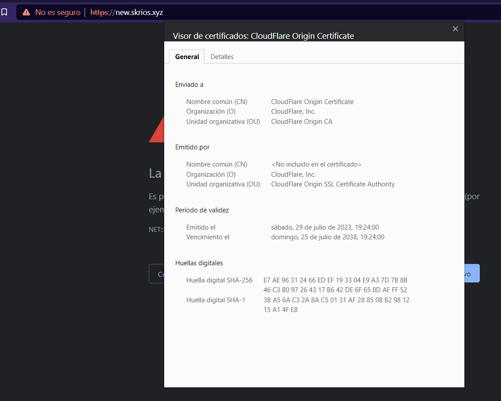The image size is (501, 401).
Task: Click the 'Período de validez' section heading
Action: point(202,210)
